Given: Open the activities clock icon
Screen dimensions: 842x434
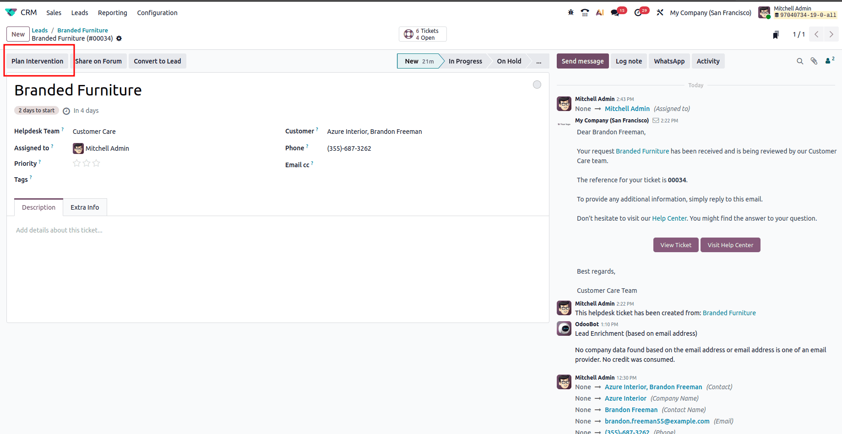Looking at the screenshot, I should point(638,13).
